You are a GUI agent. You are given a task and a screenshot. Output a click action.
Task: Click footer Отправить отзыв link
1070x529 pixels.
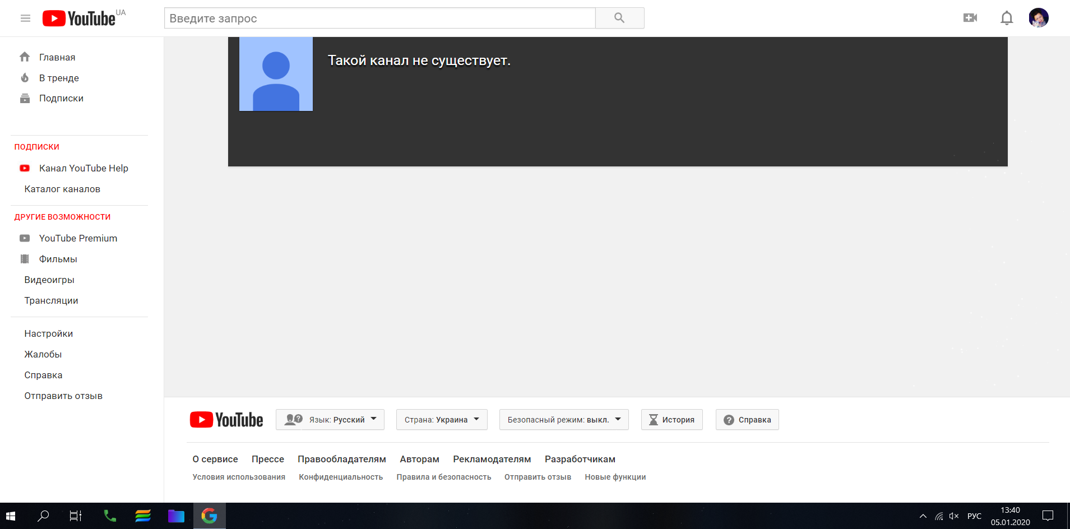click(538, 477)
